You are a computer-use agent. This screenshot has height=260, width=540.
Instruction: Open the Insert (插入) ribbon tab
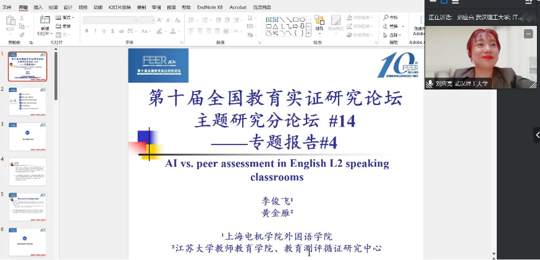(x=38, y=7)
